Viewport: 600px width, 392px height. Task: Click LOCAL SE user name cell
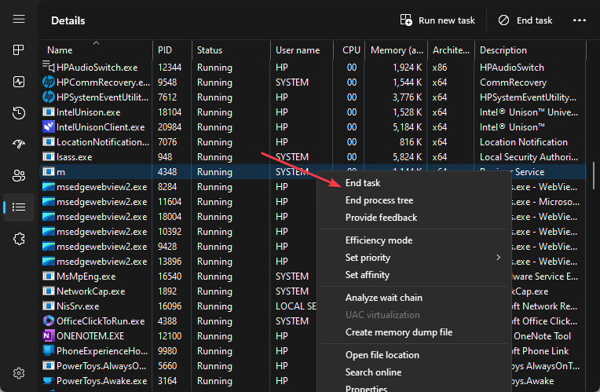click(296, 306)
